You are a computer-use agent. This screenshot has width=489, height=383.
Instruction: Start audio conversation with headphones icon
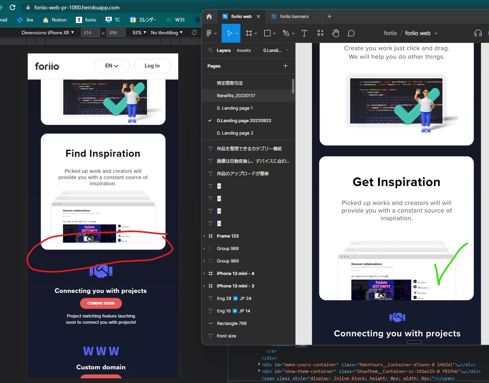click(478, 33)
